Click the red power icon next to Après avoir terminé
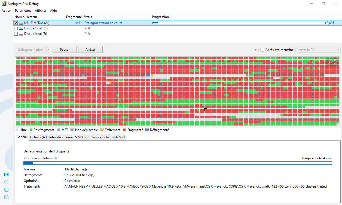 (257, 50)
